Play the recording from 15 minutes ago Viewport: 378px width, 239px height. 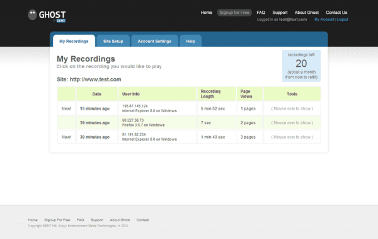point(94,108)
